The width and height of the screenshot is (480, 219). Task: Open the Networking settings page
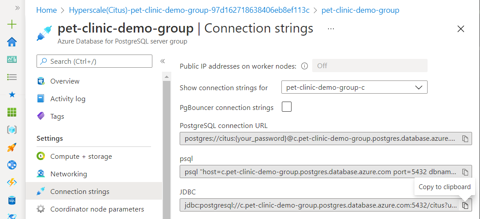point(69,174)
